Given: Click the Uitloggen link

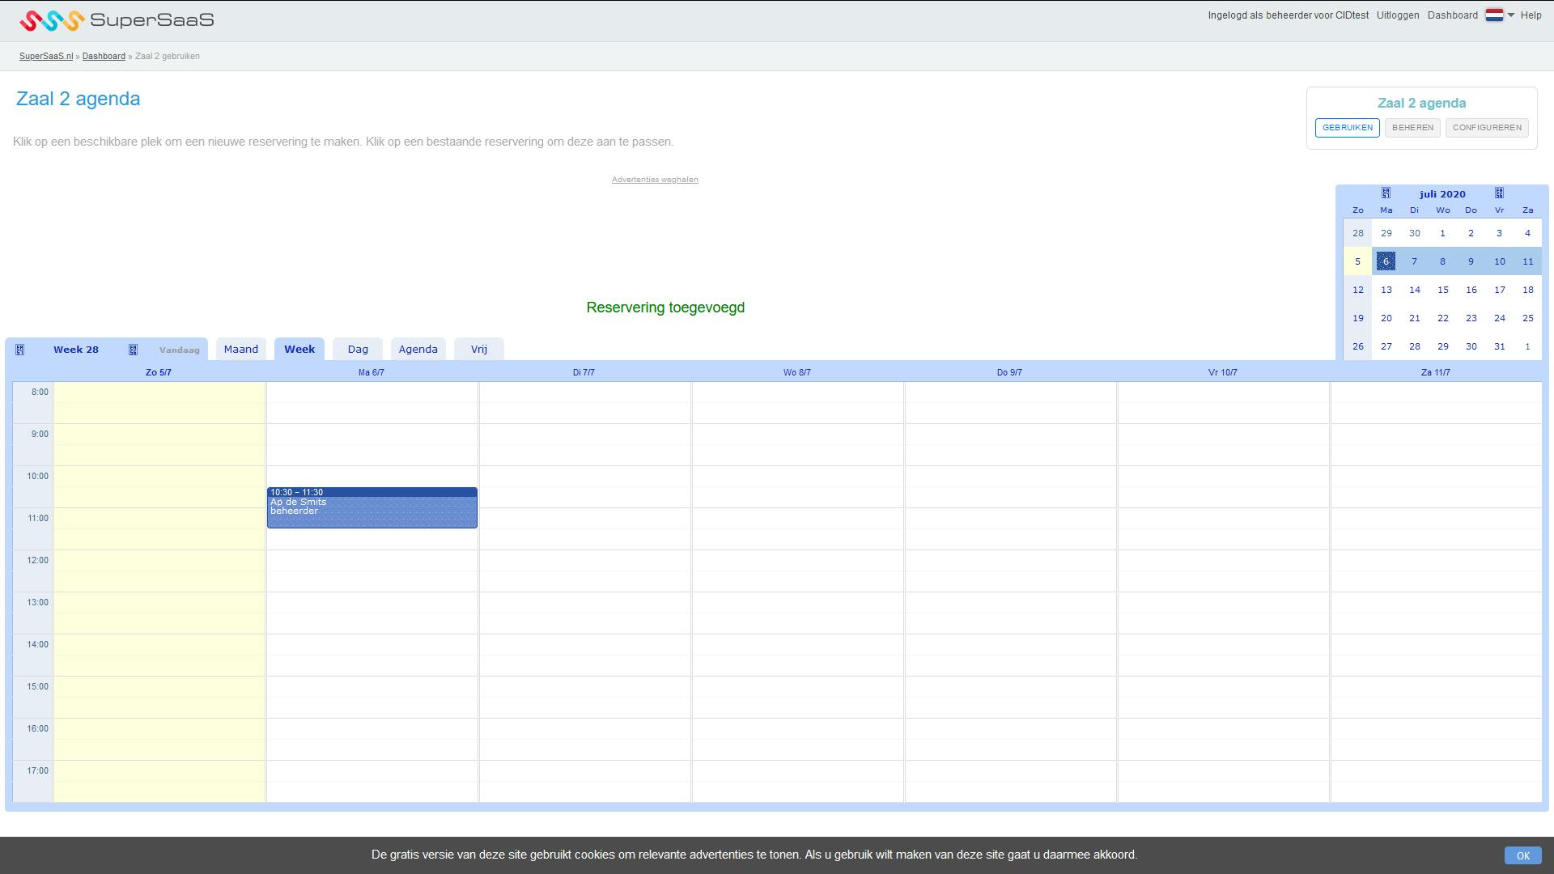Looking at the screenshot, I should [1398, 15].
